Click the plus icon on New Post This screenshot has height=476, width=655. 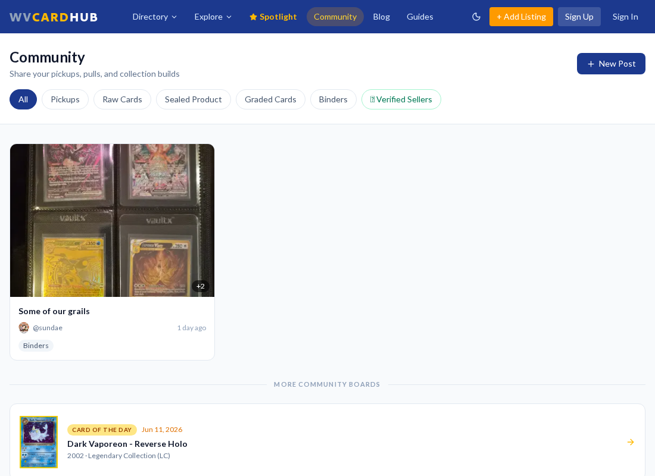[x=591, y=64]
